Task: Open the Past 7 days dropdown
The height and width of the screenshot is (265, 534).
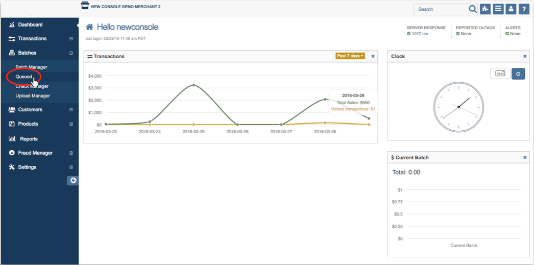Action: (350, 56)
